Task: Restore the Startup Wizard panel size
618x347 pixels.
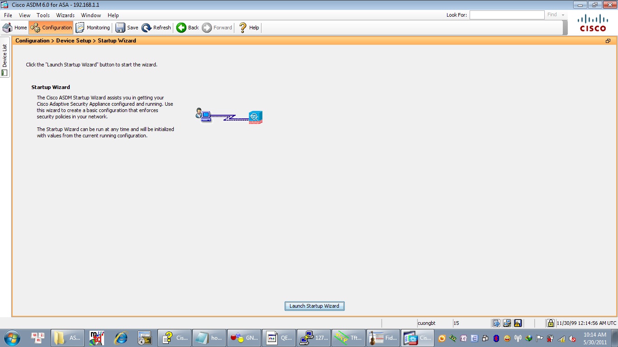Action: tap(608, 41)
